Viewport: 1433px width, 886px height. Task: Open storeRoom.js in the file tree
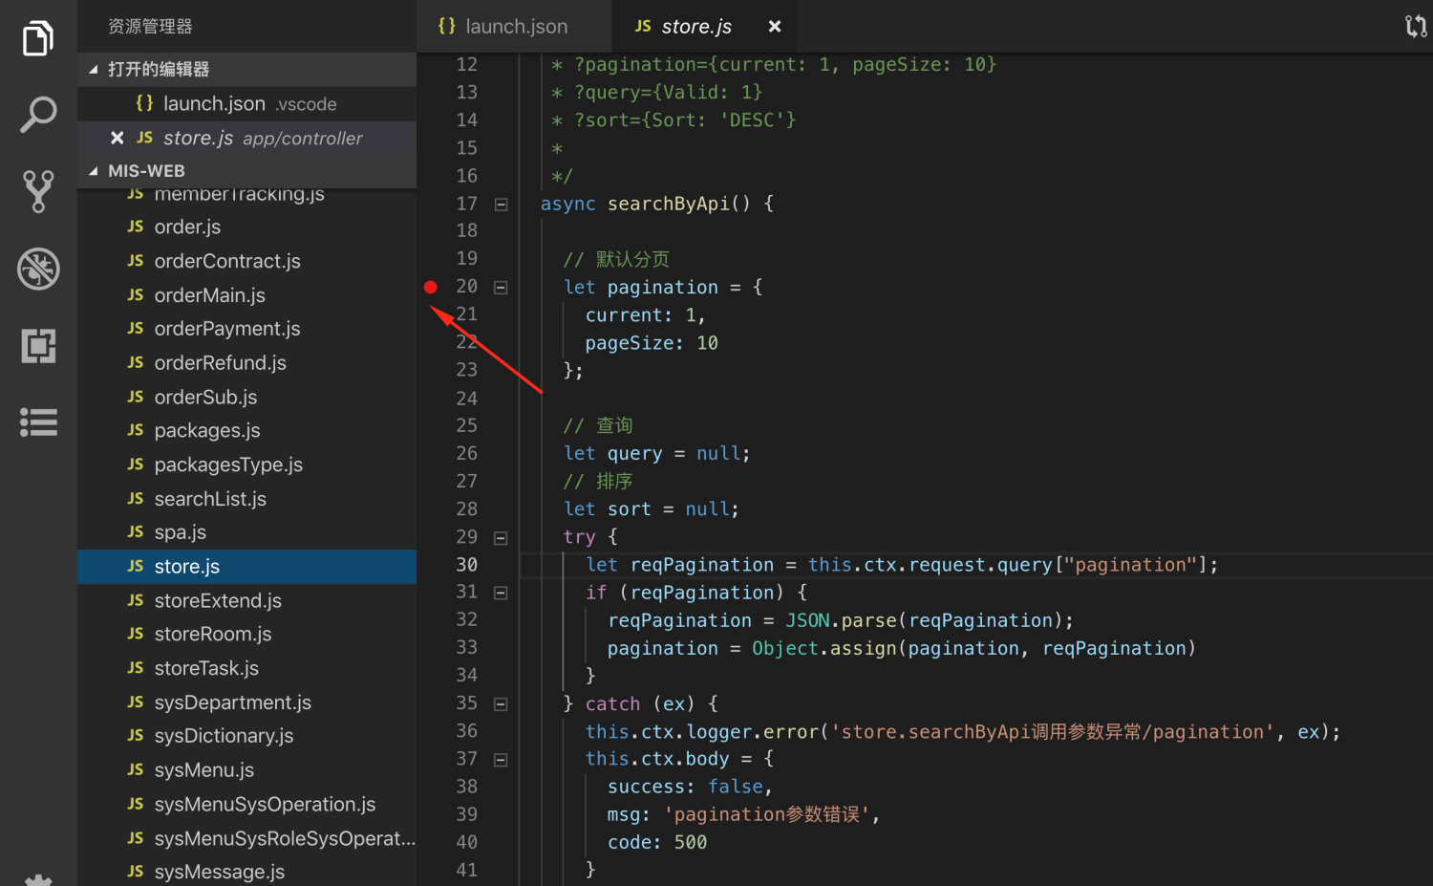(x=246, y=635)
